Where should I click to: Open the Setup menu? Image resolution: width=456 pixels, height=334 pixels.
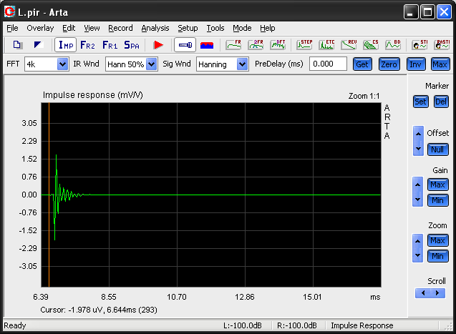pos(188,28)
